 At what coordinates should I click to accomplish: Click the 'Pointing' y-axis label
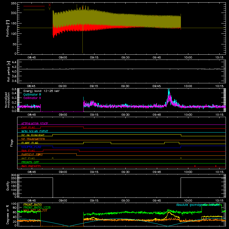tap(8, 28)
